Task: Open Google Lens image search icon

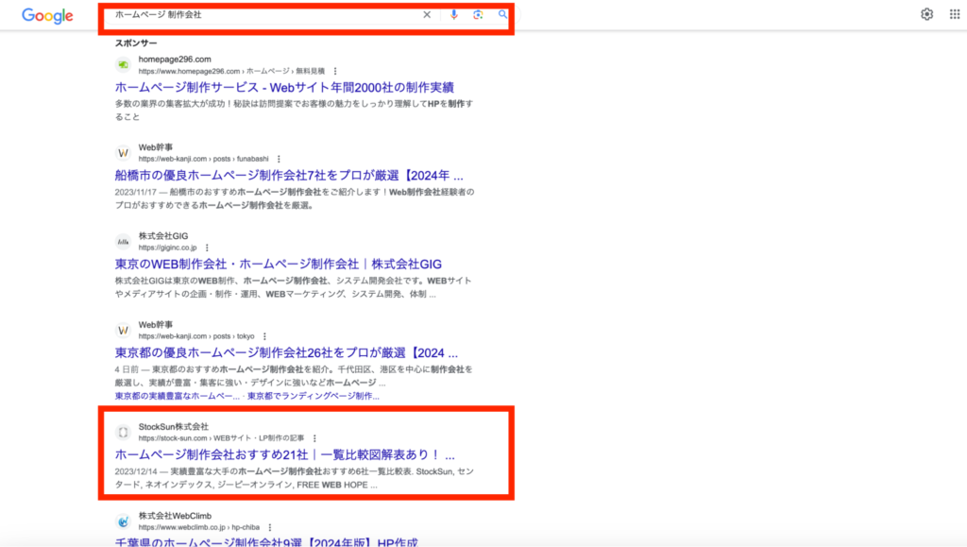Action: click(x=478, y=14)
